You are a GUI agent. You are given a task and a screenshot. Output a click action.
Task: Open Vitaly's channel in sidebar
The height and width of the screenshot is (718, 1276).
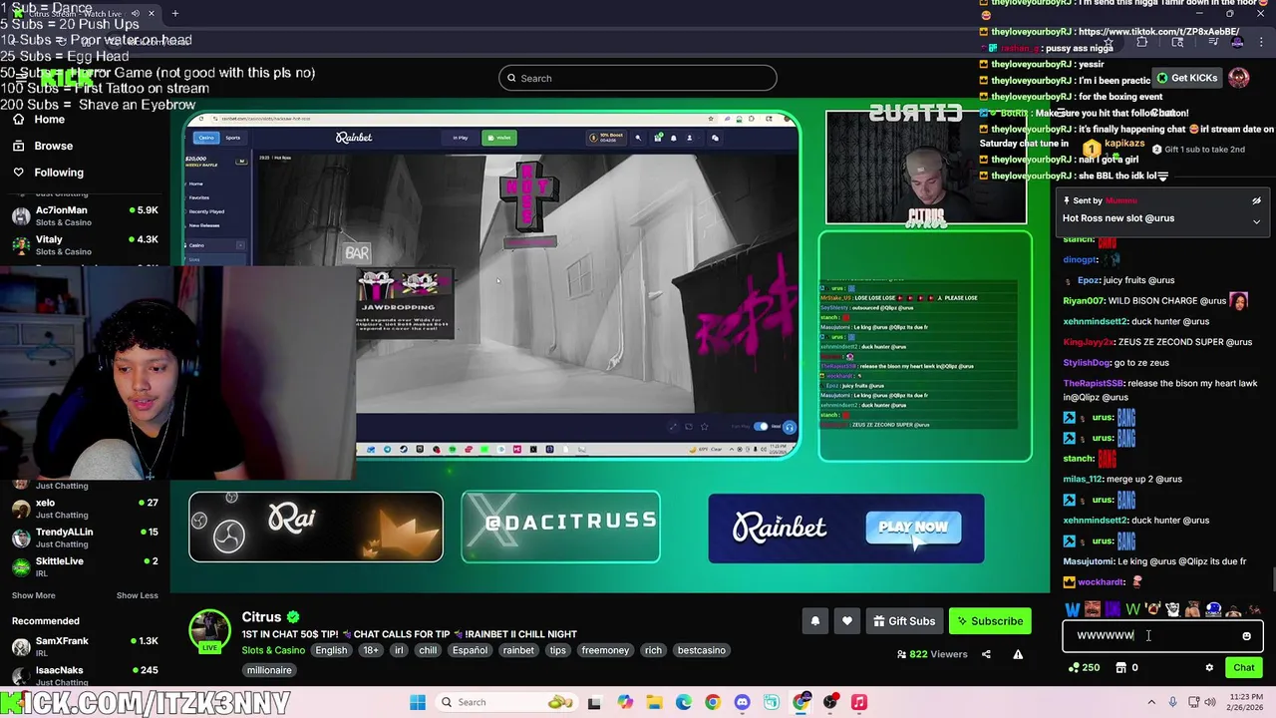point(84,244)
